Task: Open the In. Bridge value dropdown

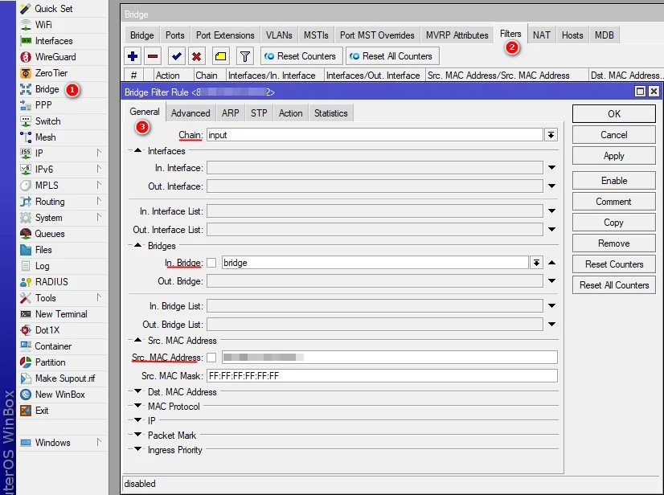Action: pos(536,263)
